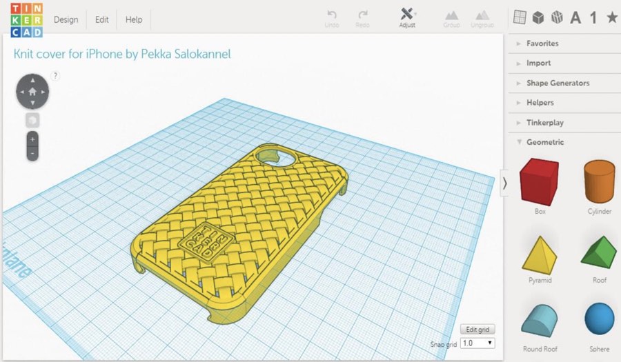Open the Snap grid dropdown
The width and height of the screenshot is (621, 362).
477,343
